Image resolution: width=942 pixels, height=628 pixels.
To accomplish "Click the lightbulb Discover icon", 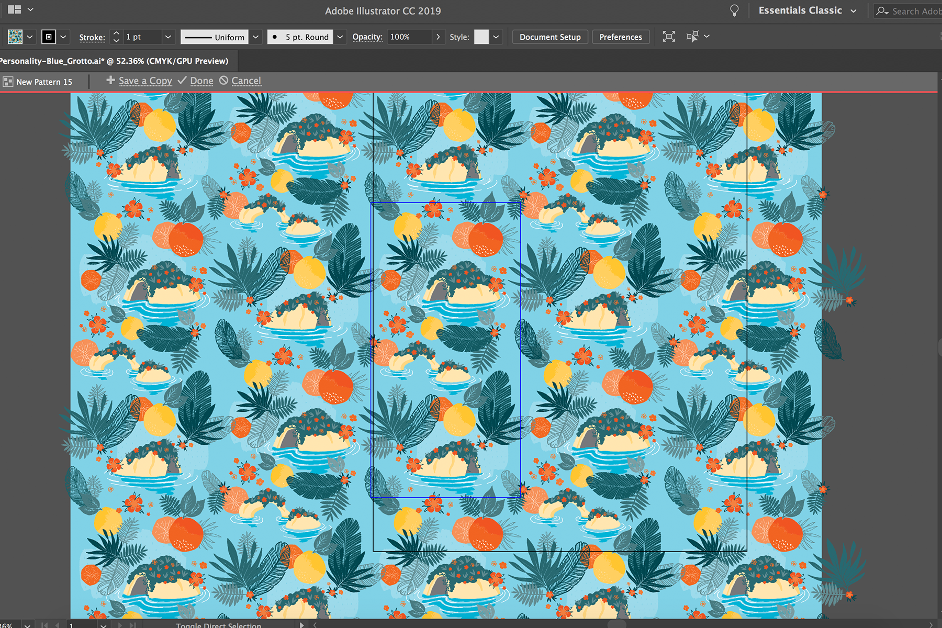I will (734, 10).
